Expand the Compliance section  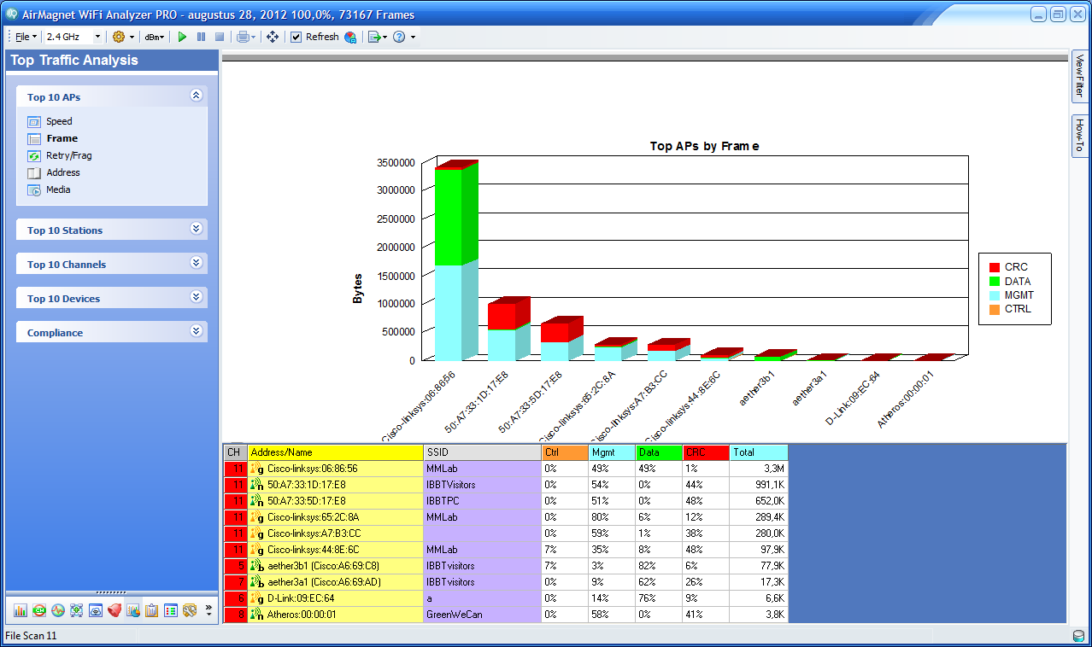[196, 331]
